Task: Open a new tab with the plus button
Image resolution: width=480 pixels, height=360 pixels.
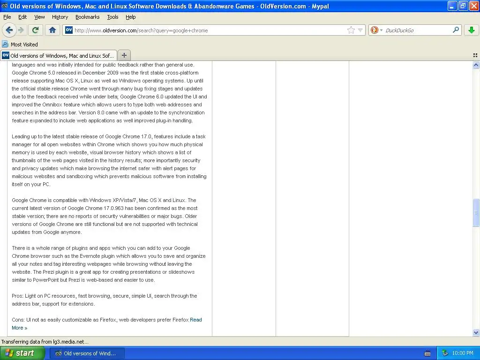Action: click(124, 55)
